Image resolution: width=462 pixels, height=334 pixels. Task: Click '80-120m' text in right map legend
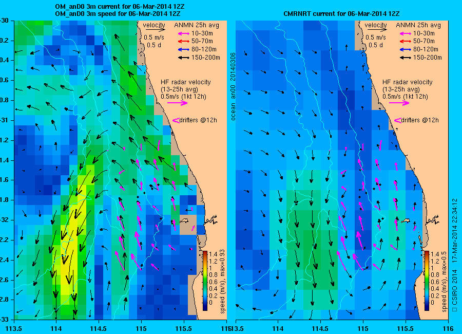coord(426,49)
